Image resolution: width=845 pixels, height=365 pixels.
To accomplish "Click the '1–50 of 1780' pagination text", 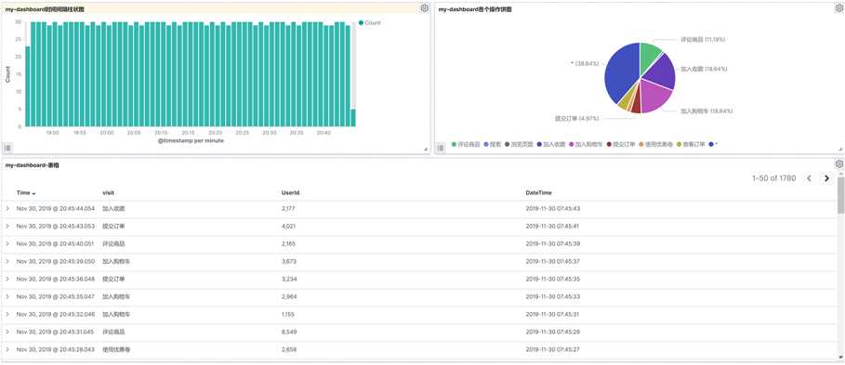I will [773, 178].
